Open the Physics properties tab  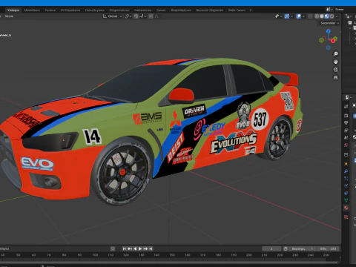point(346,185)
